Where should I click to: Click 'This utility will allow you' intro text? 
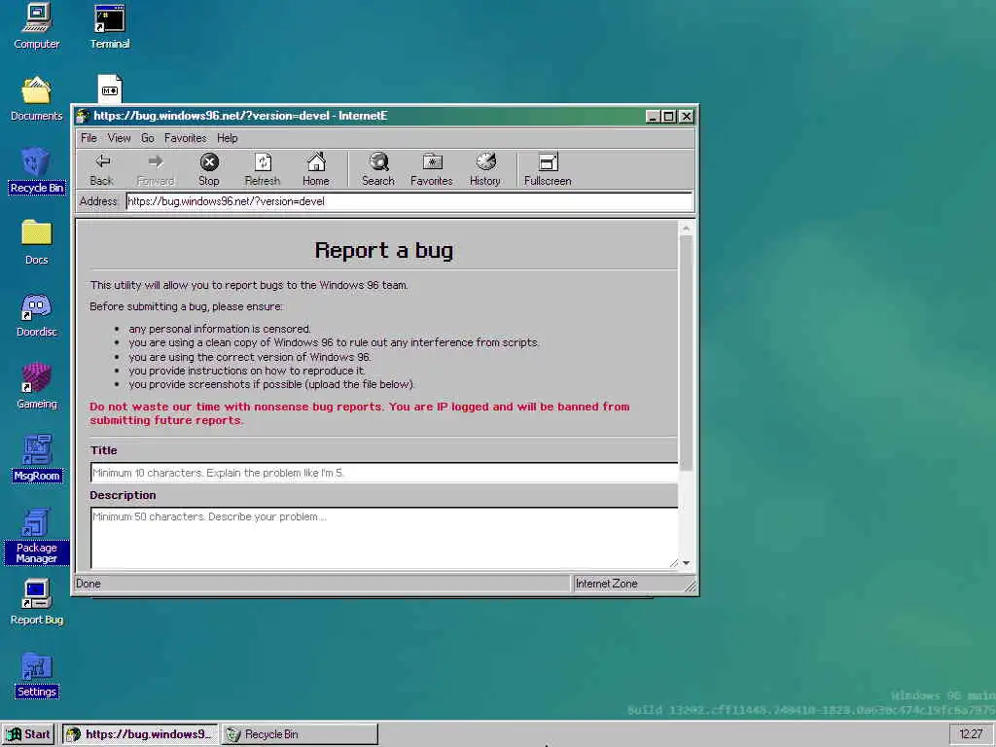pos(249,285)
